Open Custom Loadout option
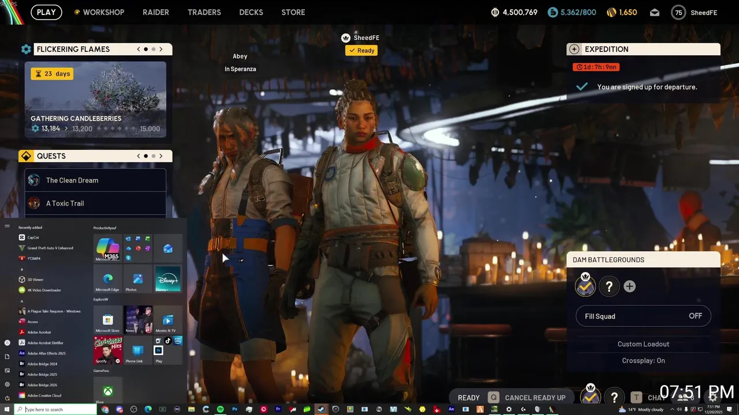 coord(643,344)
